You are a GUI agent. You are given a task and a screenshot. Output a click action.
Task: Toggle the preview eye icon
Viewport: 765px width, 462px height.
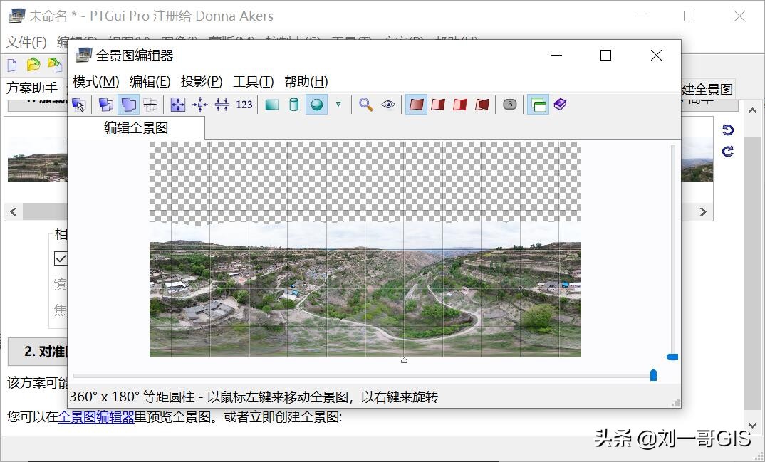[387, 104]
